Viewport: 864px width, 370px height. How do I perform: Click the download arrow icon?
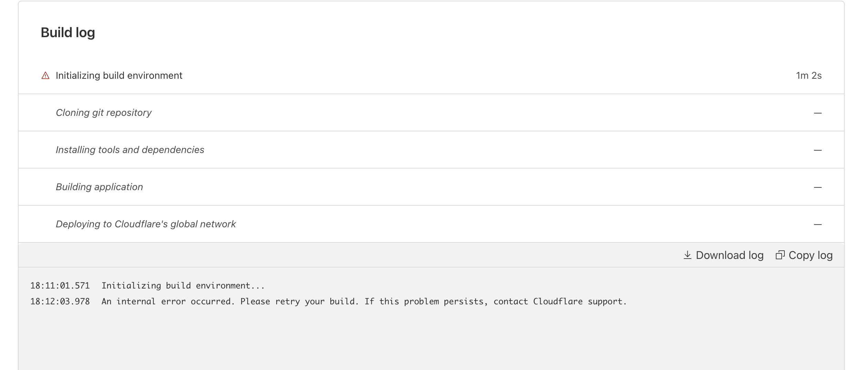point(687,255)
